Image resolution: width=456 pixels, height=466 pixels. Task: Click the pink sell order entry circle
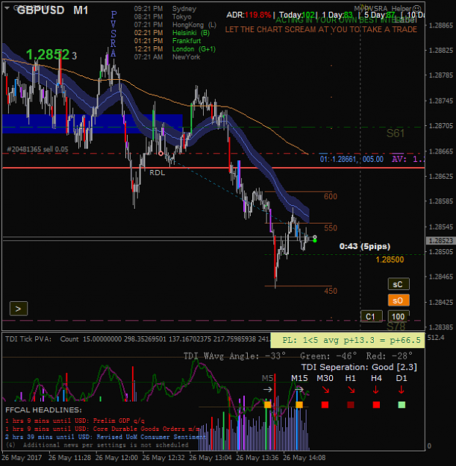click(x=160, y=154)
